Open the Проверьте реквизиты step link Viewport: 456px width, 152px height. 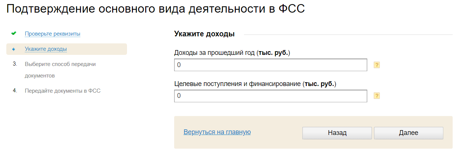(52, 34)
